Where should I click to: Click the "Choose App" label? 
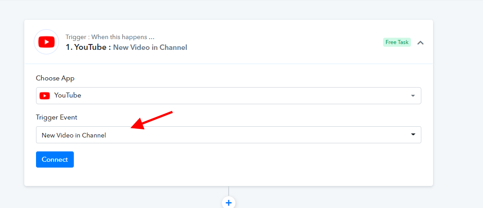[x=55, y=78]
